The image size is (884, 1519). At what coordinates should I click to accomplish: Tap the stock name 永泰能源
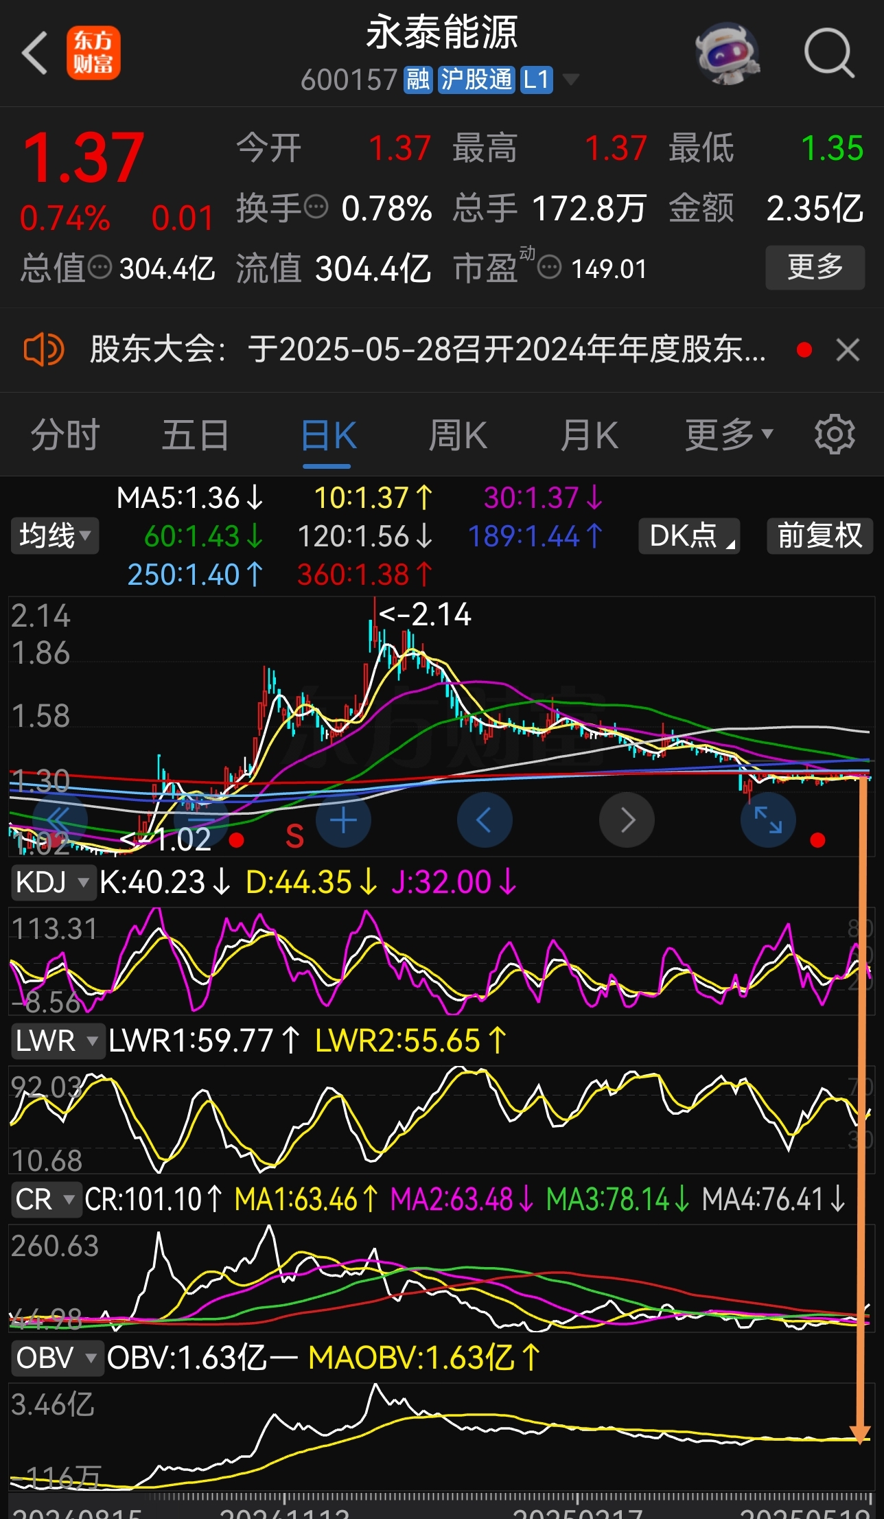[x=441, y=32]
